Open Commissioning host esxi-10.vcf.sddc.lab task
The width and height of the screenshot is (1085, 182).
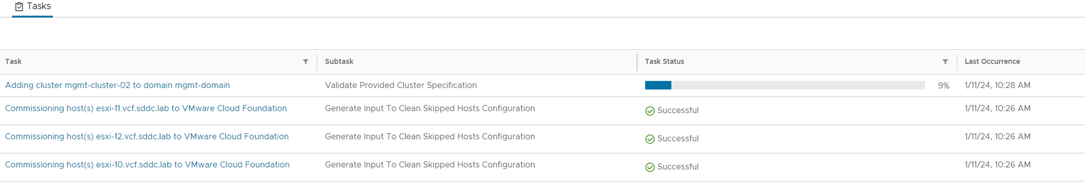click(x=147, y=164)
